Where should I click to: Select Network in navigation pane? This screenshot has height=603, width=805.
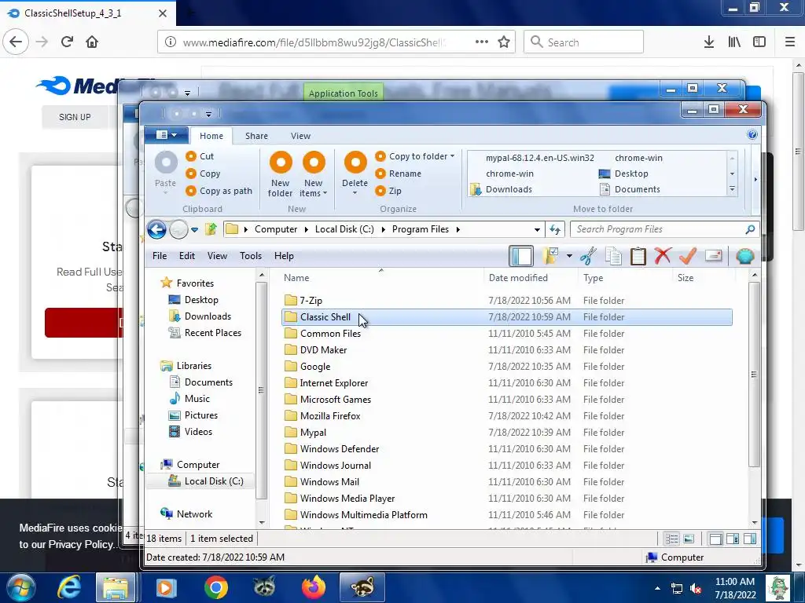[x=195, y=514]
